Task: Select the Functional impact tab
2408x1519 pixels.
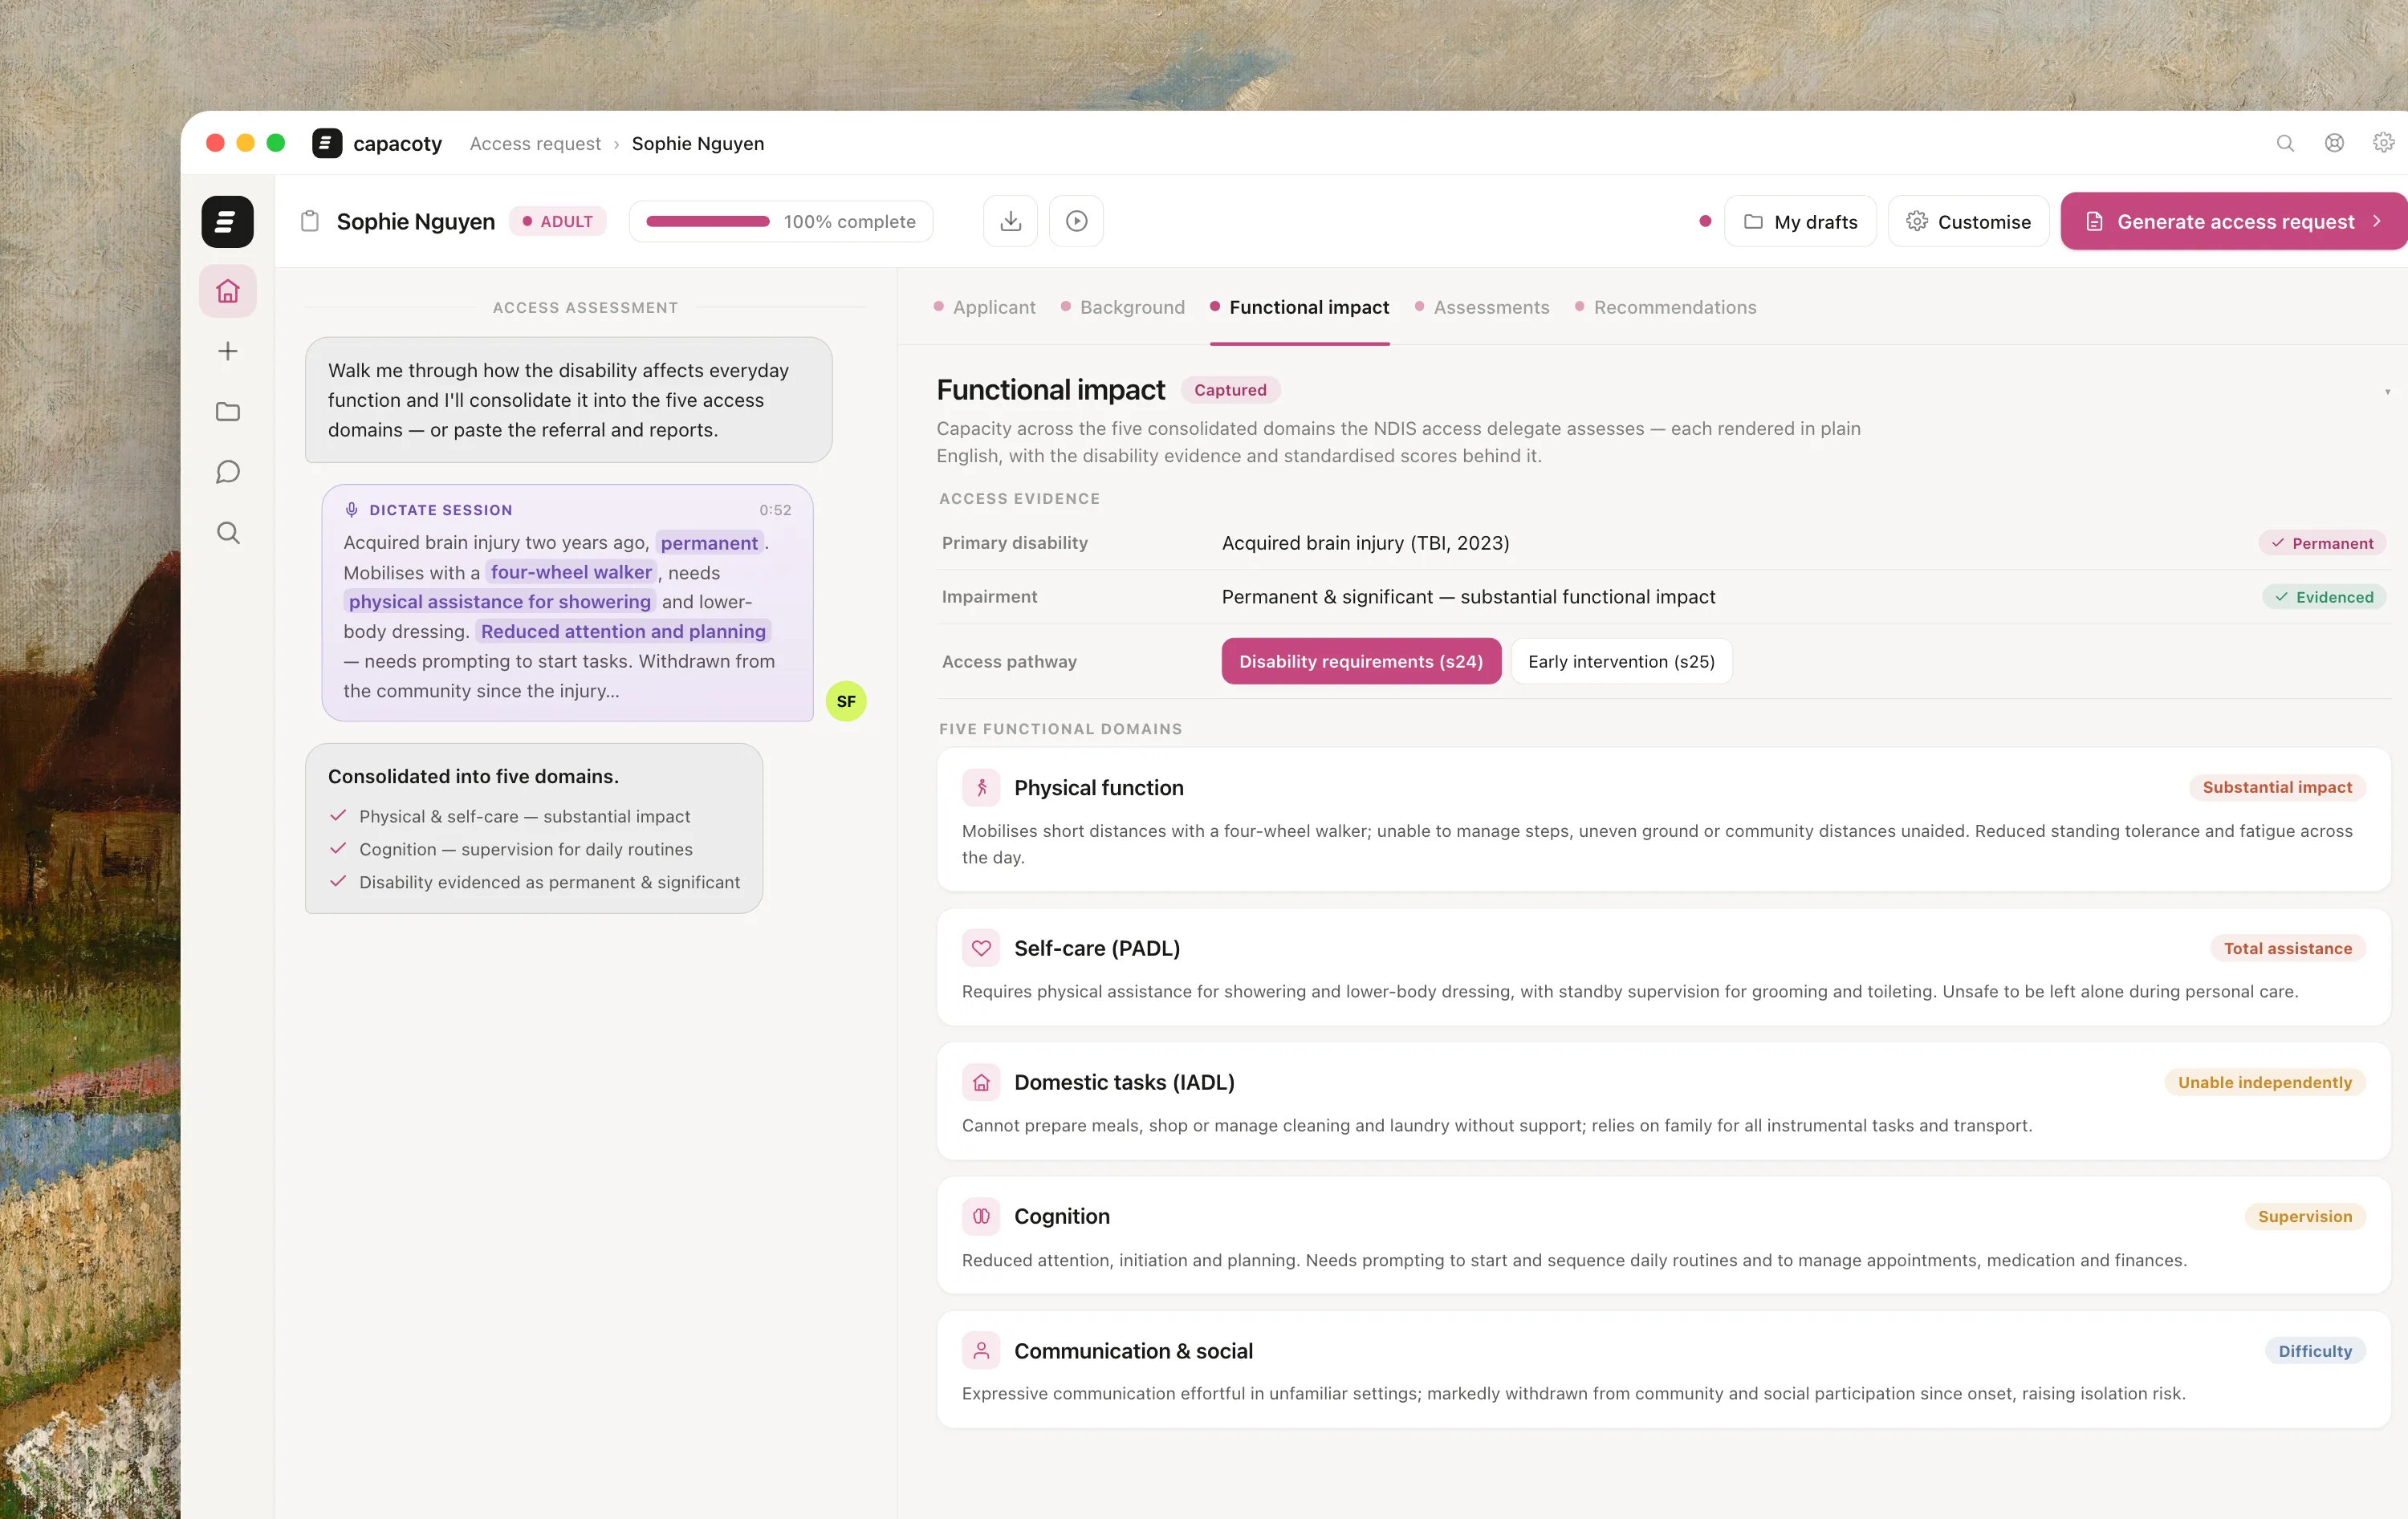Action: click(1299, 307)
